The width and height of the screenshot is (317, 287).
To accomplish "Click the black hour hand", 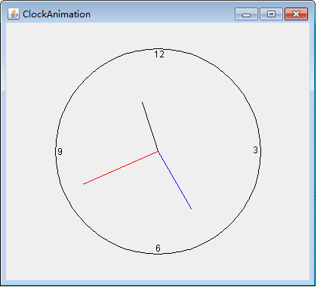I will (150, 127).
